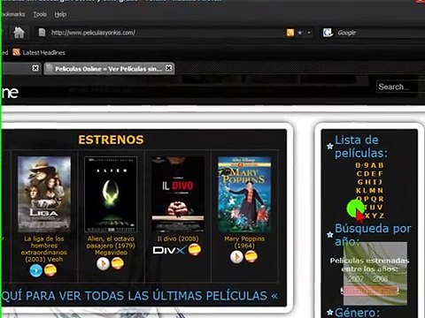Click the DivX logo under Il divo
The width and height of the screenshot is (425, 318).
169,250
